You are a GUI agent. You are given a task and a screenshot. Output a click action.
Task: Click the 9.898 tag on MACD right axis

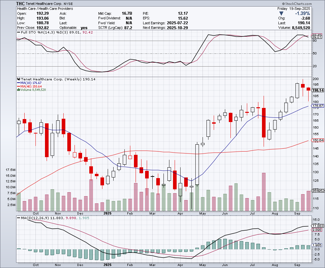317,230
